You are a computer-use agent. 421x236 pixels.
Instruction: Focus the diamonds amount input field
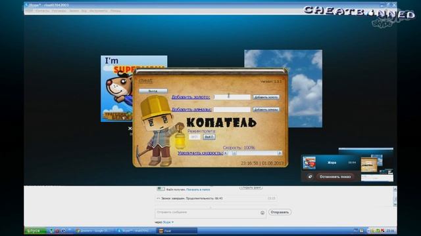click(232, 109)
